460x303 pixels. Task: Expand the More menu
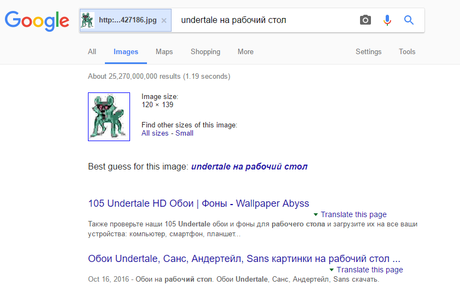245,52
